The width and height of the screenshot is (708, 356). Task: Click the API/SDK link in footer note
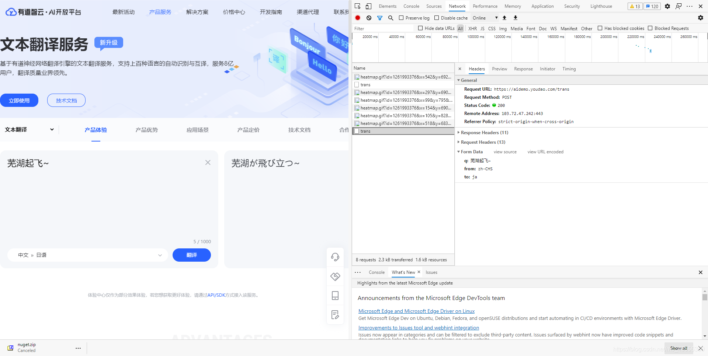click(216, 295)
